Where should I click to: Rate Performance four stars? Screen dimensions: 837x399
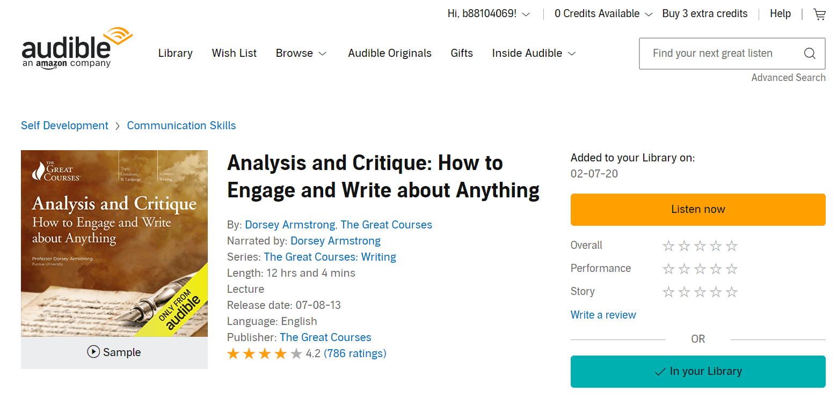pyautogui.click(x=716, y=269)
